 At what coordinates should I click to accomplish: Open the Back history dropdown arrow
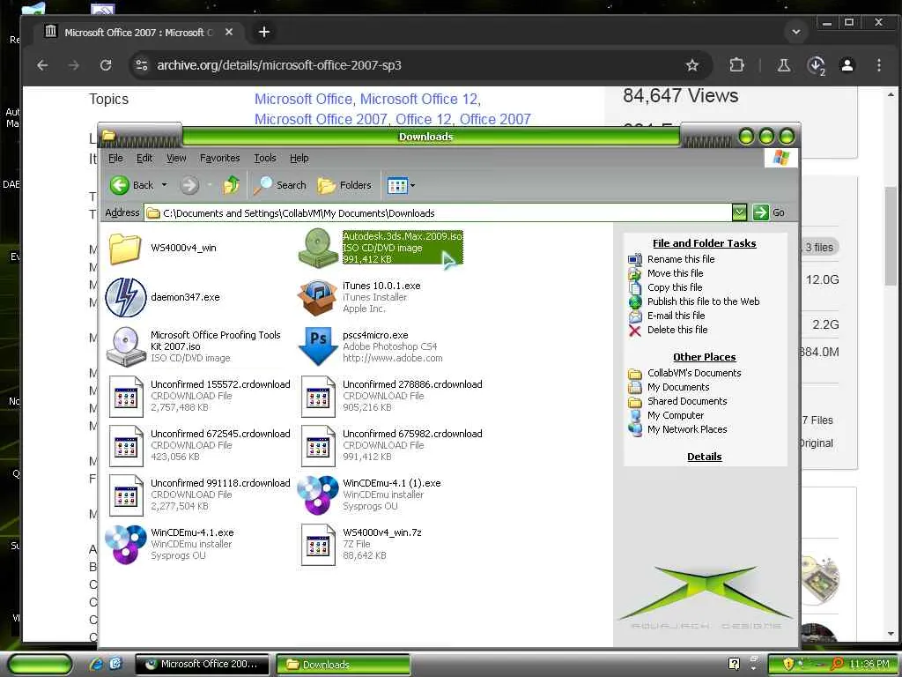[164, 185]
